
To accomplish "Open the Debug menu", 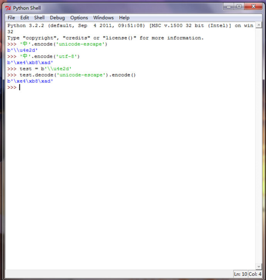I will pyautogui.click(x=57, y=18).
